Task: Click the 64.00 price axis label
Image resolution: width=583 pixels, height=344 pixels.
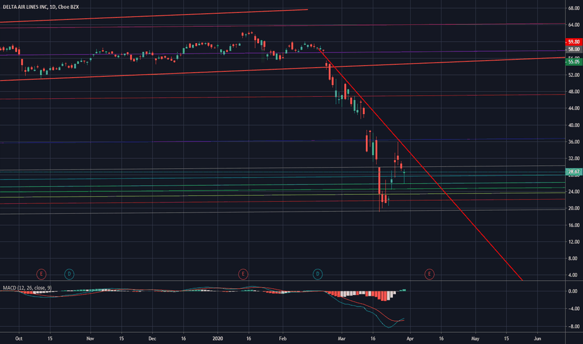Action: pos(574,24)
